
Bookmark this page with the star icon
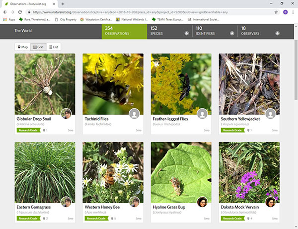(x=276, y=11)
